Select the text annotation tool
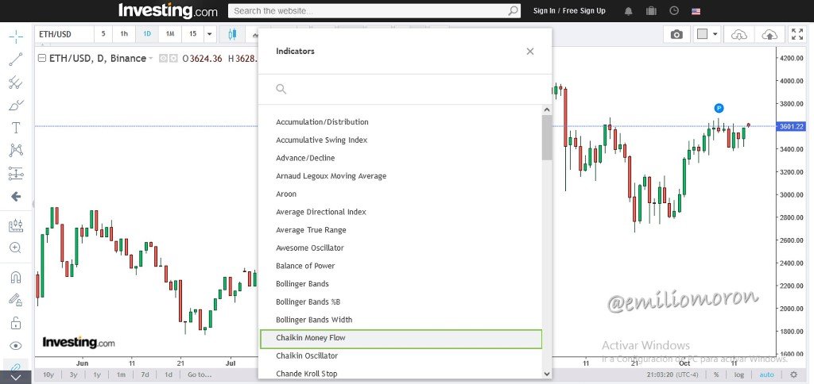The image size is (814, 384). [x=16, y=128]
